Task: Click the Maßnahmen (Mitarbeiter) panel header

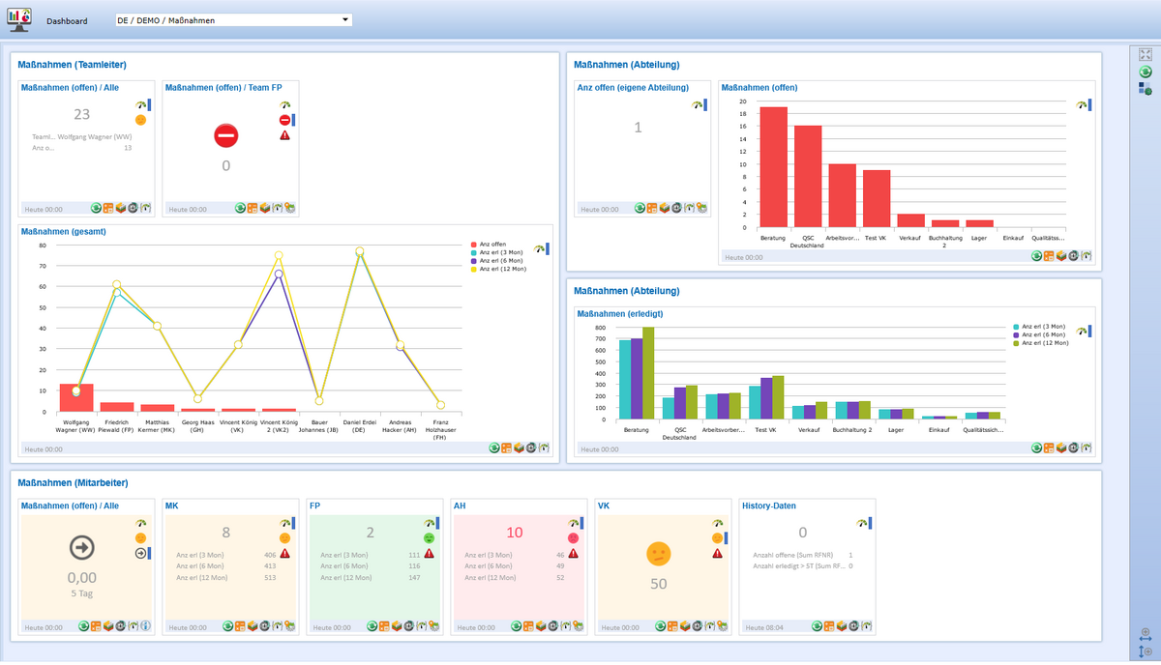Action: [74, 482]
